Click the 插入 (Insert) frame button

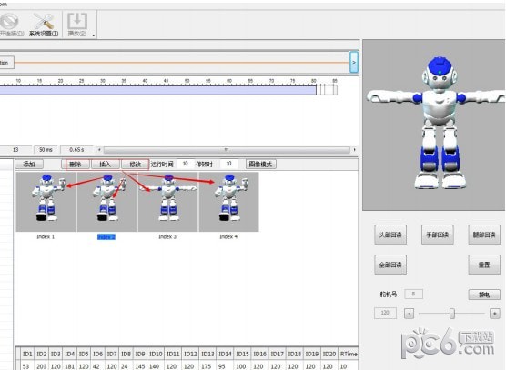pos(106,164)
